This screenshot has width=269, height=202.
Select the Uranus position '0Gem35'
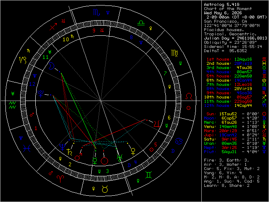tap(229, 144)
